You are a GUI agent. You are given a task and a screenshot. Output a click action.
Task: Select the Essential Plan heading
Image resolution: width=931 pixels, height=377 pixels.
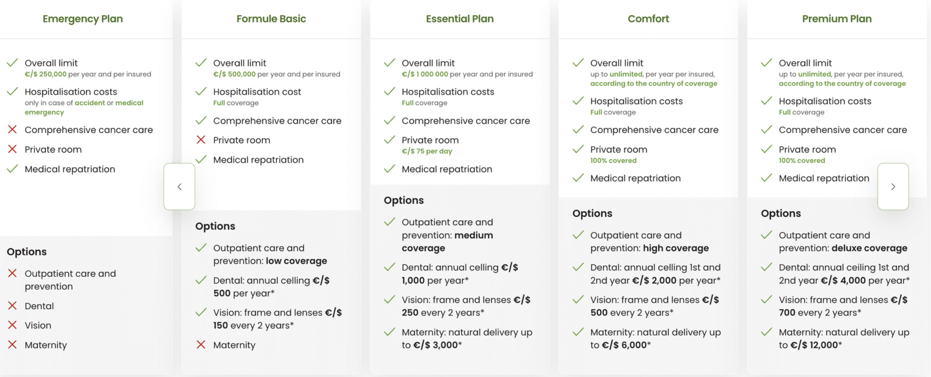pyautogui.click(x=460, y=19)
